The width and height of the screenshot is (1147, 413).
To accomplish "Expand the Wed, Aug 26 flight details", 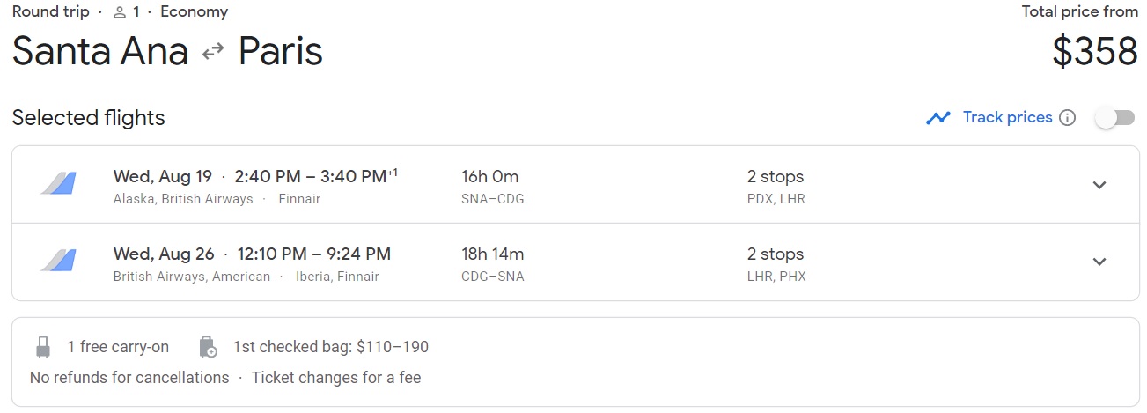I will coord(1099,262).
